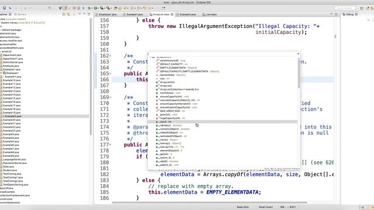Open LanguageSorter.java in Package Explorer

(14, 159)
